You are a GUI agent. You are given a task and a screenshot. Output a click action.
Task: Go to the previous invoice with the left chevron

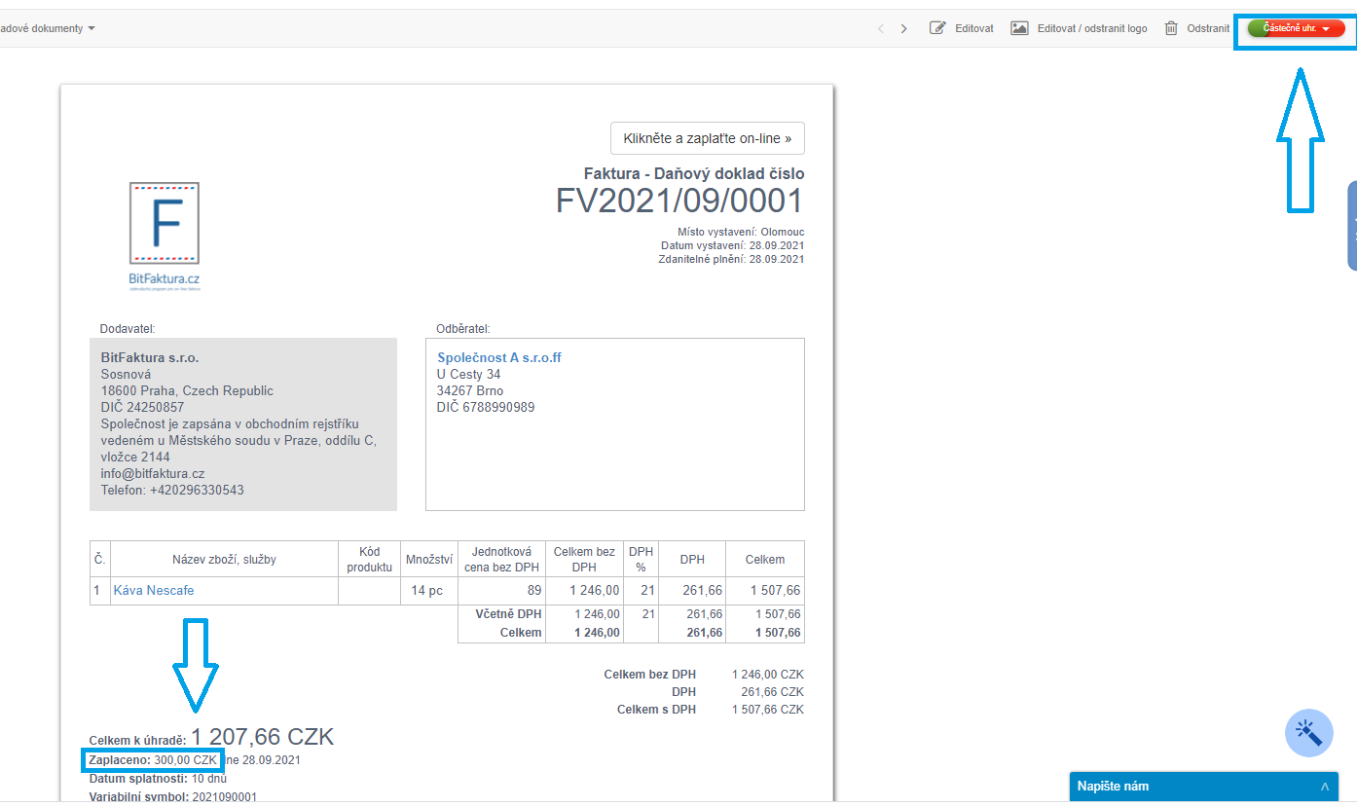pyautogui.click(x=881, y=28)
